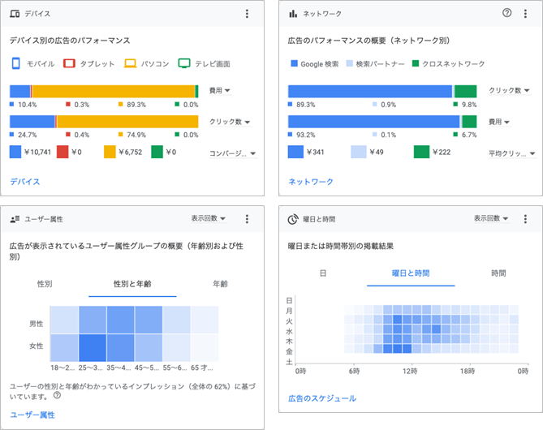The width and height of the screenshot is (543, 430).
Task: Select the 性別と年齢 tab
Action: [132, 284]
